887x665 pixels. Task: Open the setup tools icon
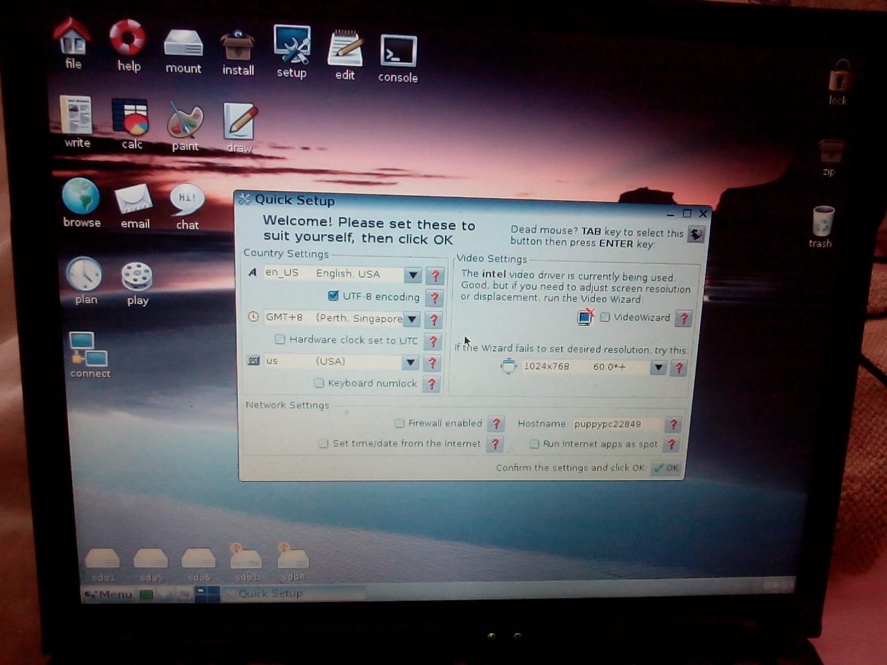coord(292,51)
